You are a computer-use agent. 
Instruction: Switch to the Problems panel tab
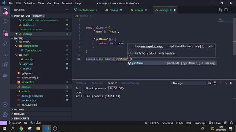coord(97,83)
